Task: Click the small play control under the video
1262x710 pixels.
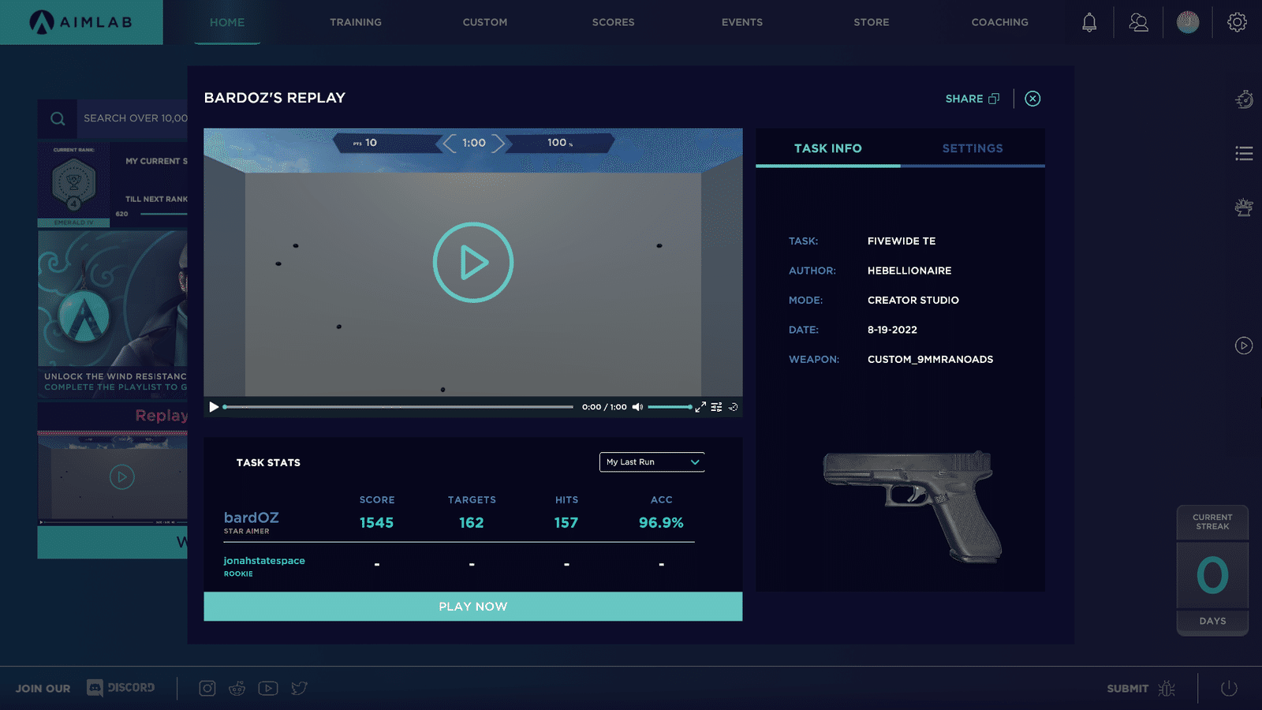Action: click(214, 407)
